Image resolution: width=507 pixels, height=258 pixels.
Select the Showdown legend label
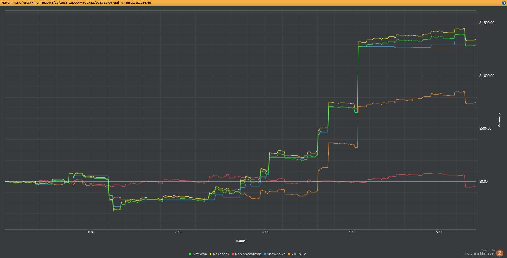click(x=276, y=254)
